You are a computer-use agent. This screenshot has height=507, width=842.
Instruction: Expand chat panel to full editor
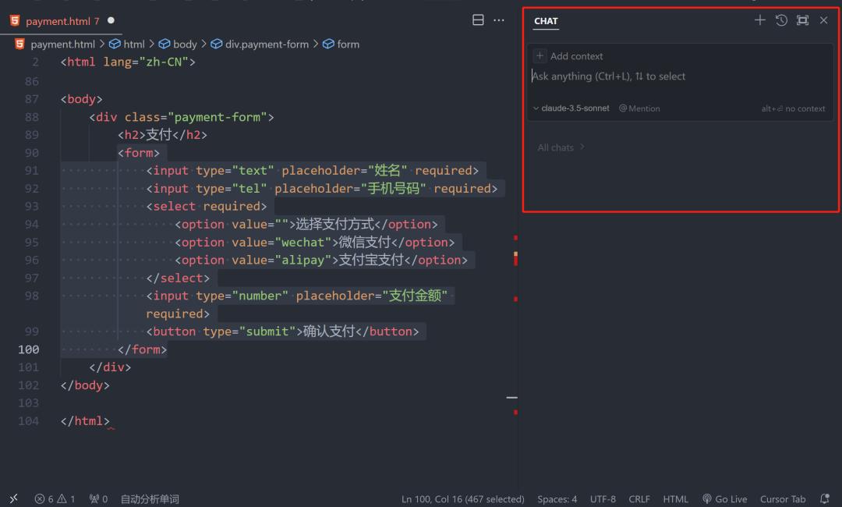click(802, 20)
